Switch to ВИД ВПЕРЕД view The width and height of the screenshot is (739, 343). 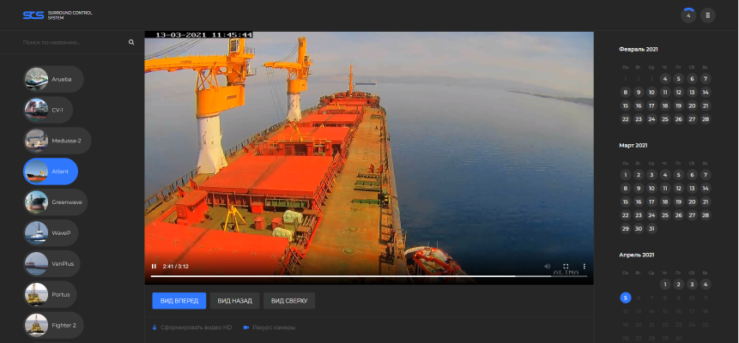pos(179,301)
